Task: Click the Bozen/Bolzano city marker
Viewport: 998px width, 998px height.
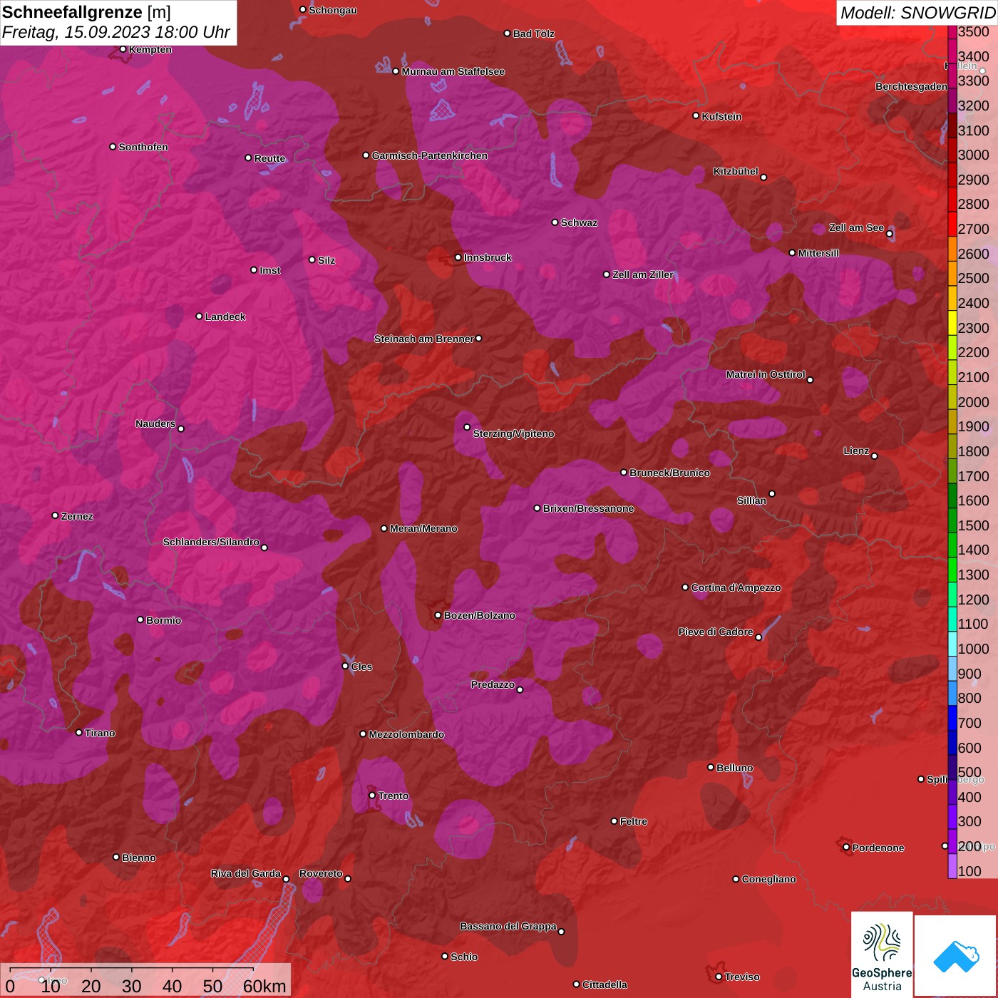Action: point(438,615)
